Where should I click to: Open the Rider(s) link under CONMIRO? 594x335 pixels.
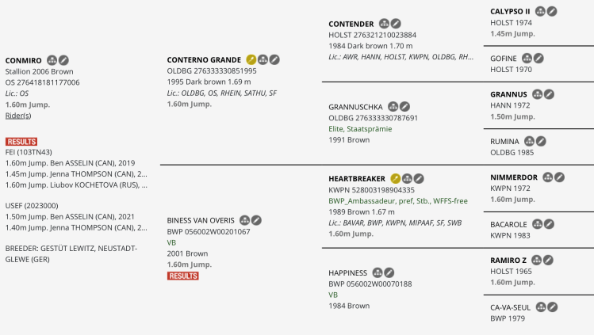coord(17,116)
